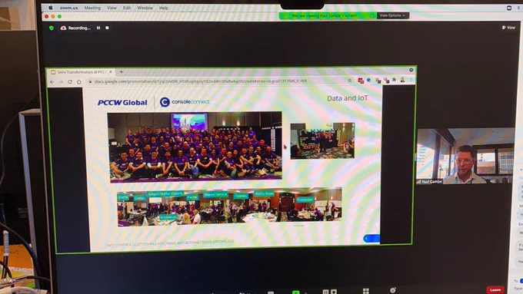The image size is (523, 294).
Task: Click the red Leave button
Action: pos(495,290)
